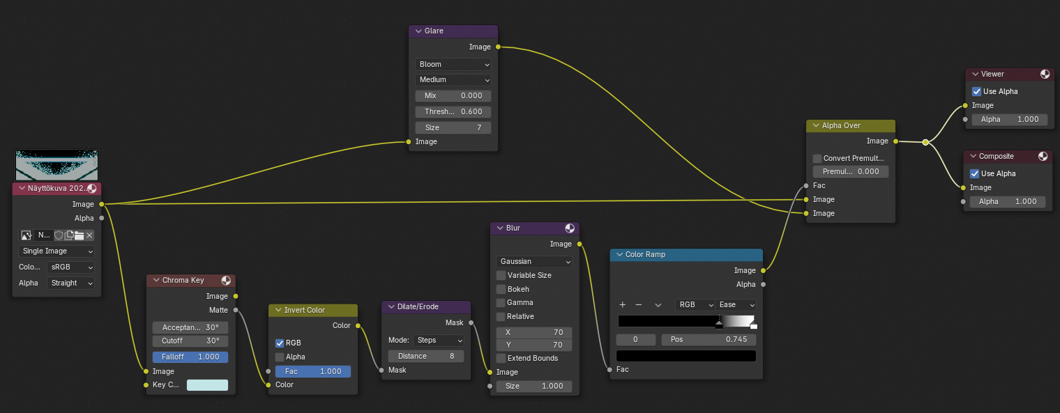This screenshot has height=413, width=1060.
Task: Open the image browse icon in Näyttökuva node
Action: [26, 235]
